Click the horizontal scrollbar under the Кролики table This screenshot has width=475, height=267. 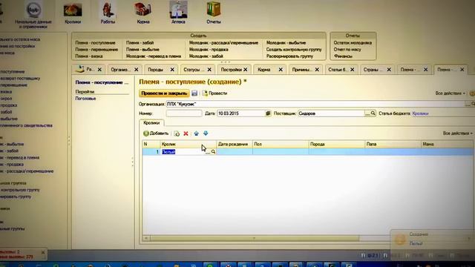coord(254,238)
